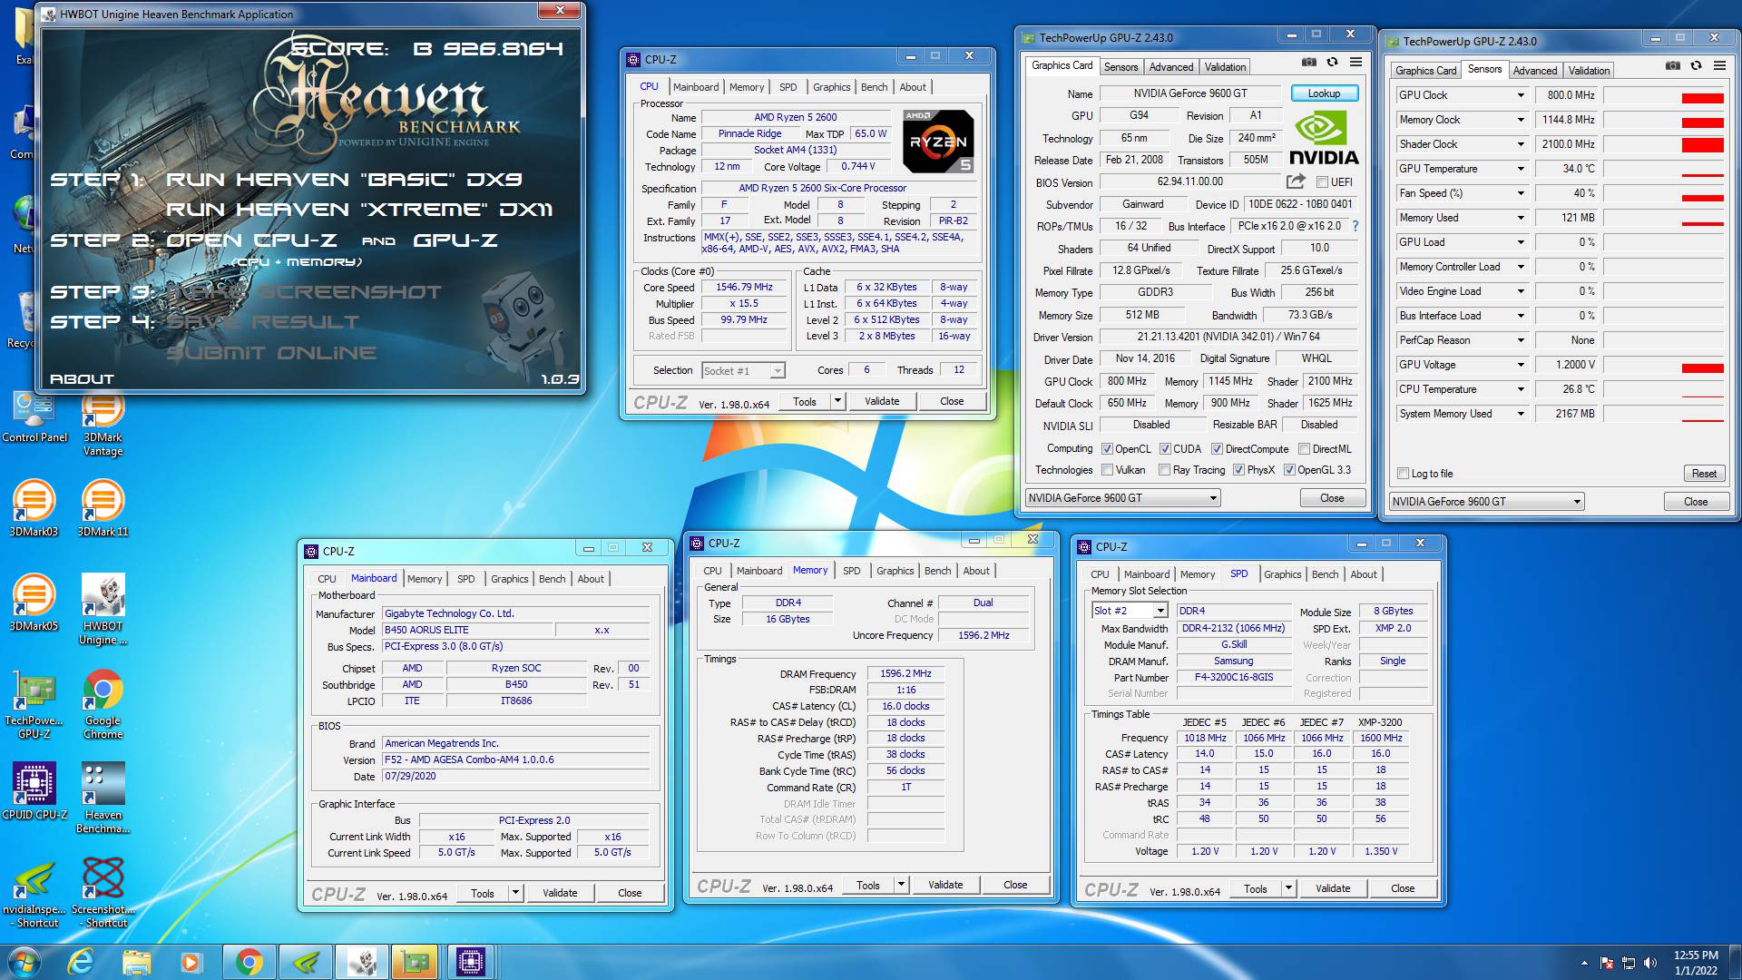Image resolution: width=1742 pixels, height=980 pixels.
Task: Open the Fan Speed (%) sensor dropdown
Action: [1521, 193]
